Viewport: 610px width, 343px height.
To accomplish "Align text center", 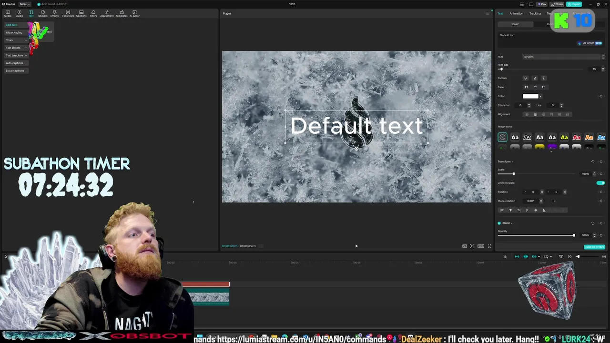I will point(535,114).
